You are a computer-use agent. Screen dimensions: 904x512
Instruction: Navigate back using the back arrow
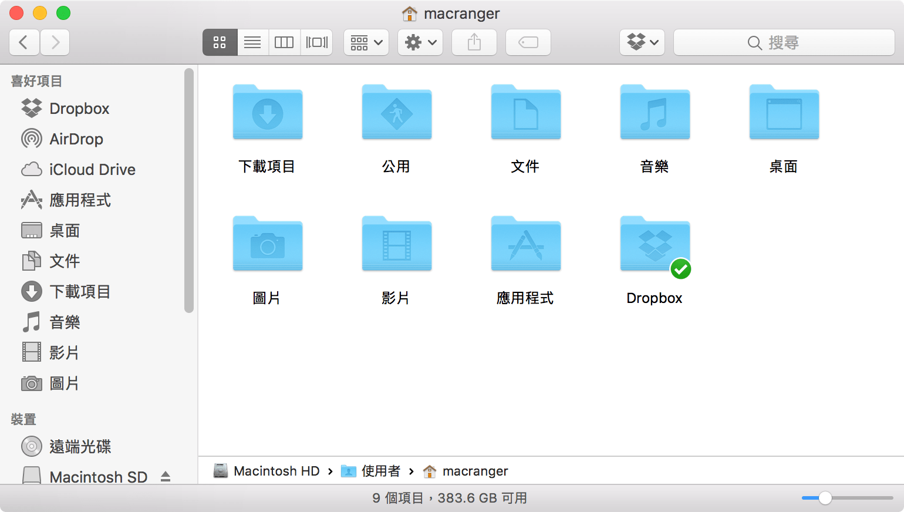tap(23, 42)
